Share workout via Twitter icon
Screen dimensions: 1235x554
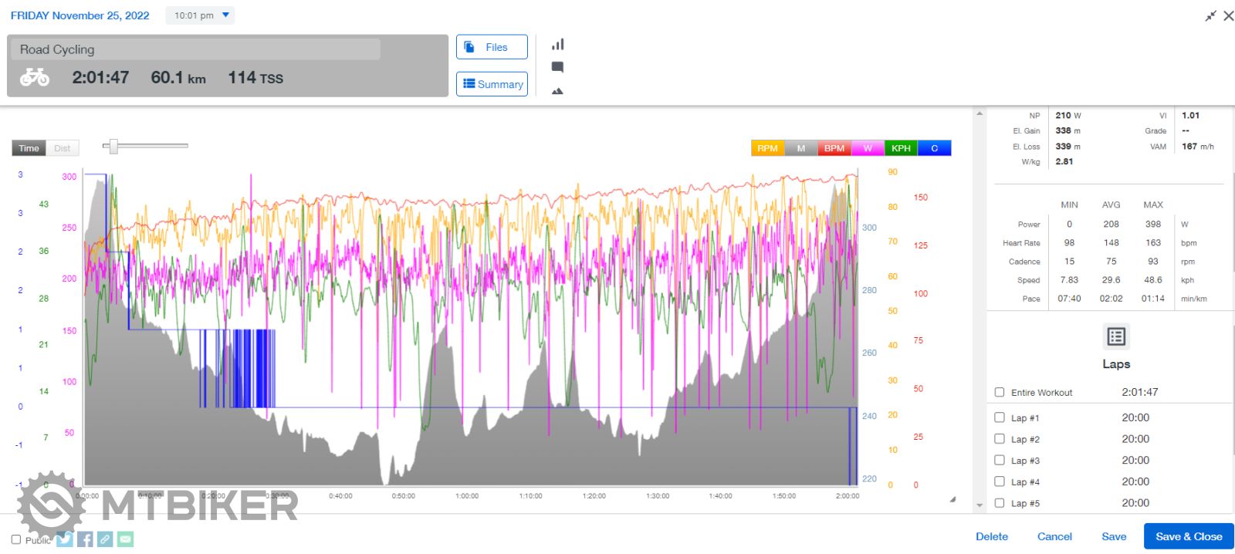pyautogui.click(x=65, y=539)
